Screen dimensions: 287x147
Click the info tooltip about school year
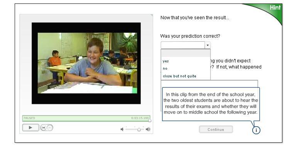click(211, 104)
